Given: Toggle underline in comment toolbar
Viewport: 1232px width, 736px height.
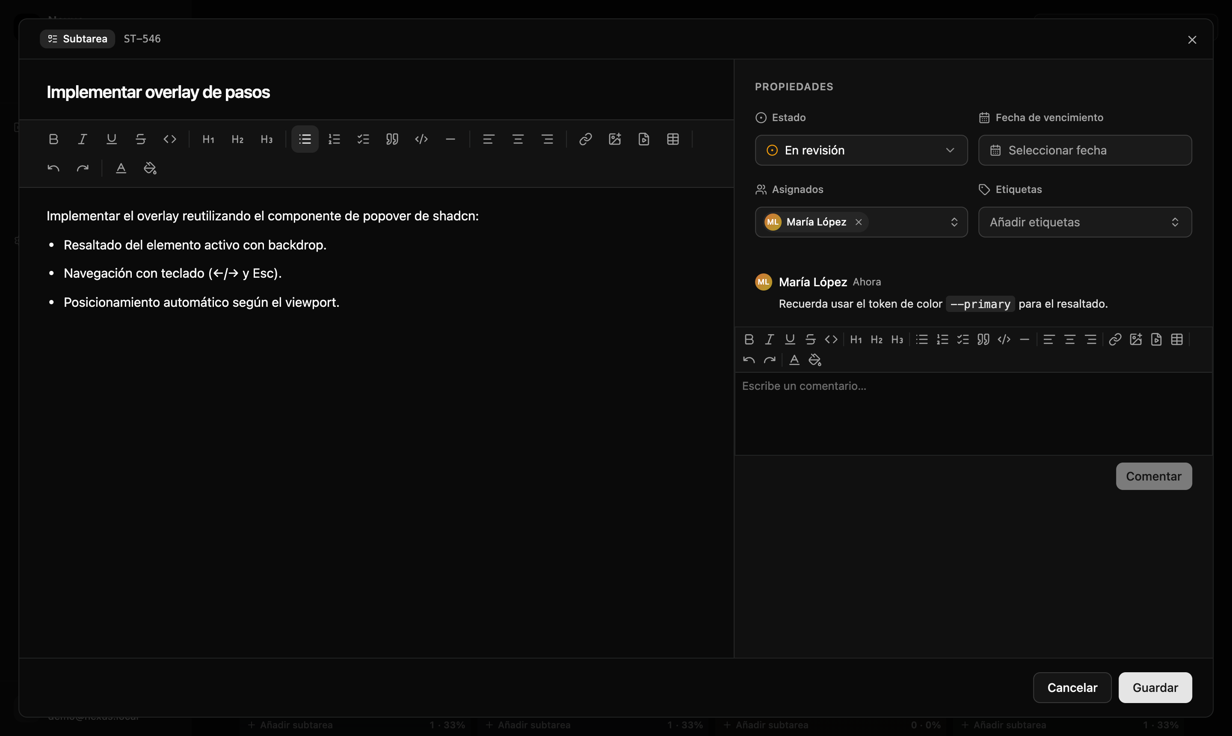Looking at the screenshot, I should (x=790, y=339).
